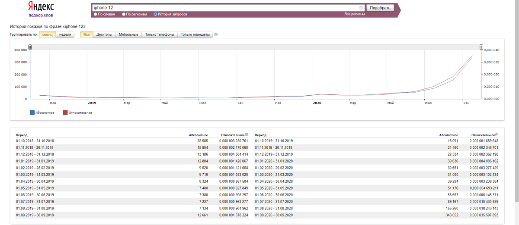Select the row 01.06.2020 - 30.06.2020
Image resolution: width=519 pixels, height=225 pixels.
[377, 194]
